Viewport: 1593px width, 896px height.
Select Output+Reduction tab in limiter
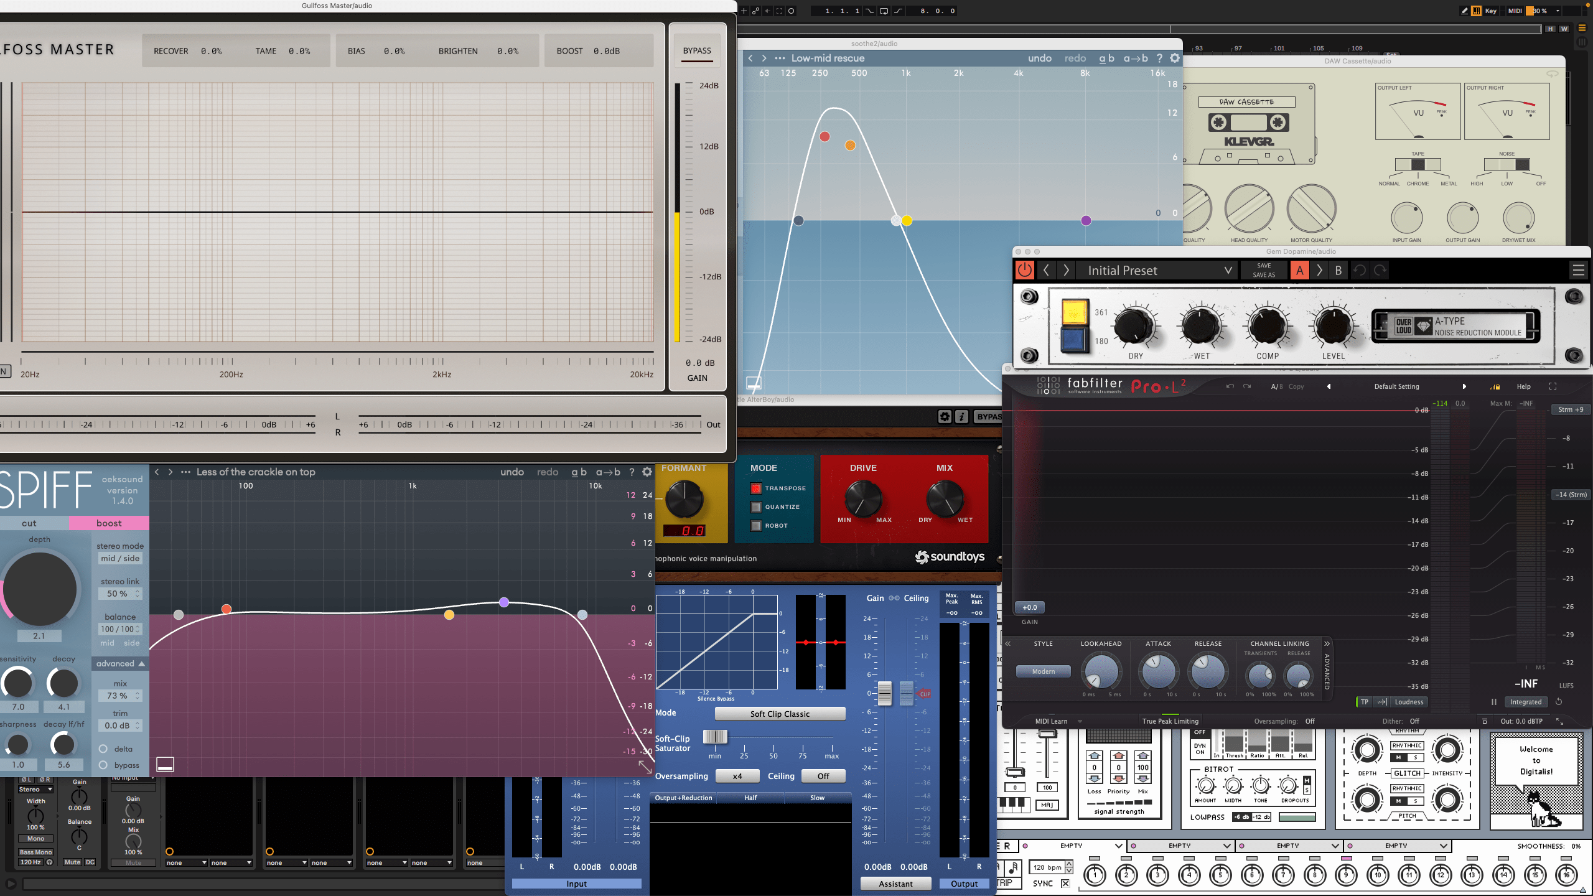pos(683,798)
